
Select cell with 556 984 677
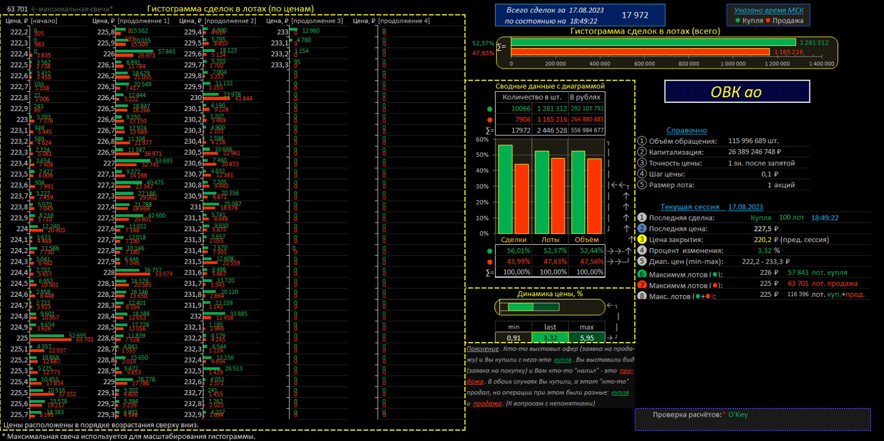tap(587, 130)
